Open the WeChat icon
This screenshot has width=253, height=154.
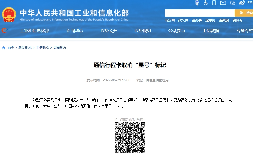pos(233,3)
